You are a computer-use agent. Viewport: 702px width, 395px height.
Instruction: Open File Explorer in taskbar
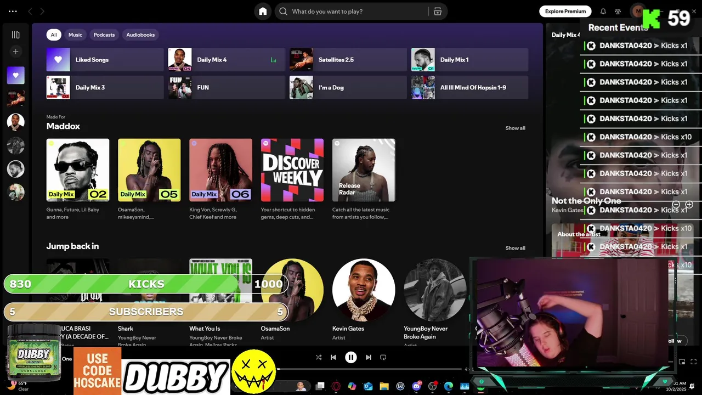pyautogui.click(x=384, y=387)
